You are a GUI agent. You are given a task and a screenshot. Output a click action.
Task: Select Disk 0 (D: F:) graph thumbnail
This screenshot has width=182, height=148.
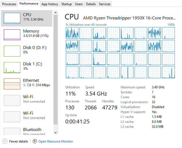click(12, 51)
